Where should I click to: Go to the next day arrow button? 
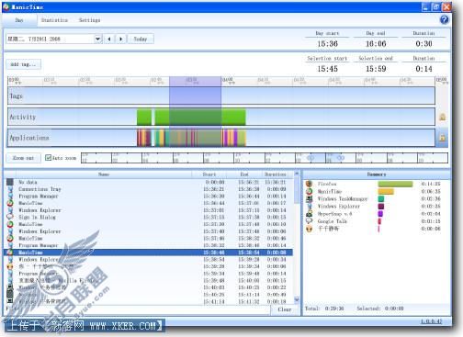coord(121,39)
